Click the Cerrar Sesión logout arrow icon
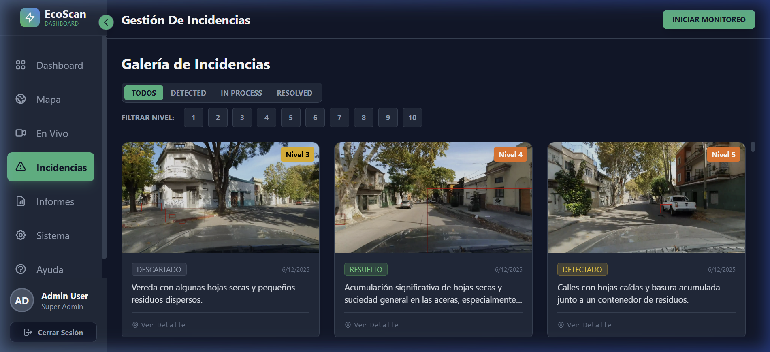Image resolution: width=770 pixels, height=352 pixels. click(28, 332)
